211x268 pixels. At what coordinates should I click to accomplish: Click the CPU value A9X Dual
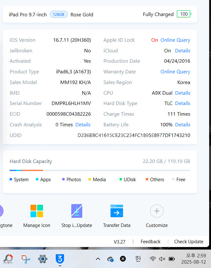(x=162, y=93)
